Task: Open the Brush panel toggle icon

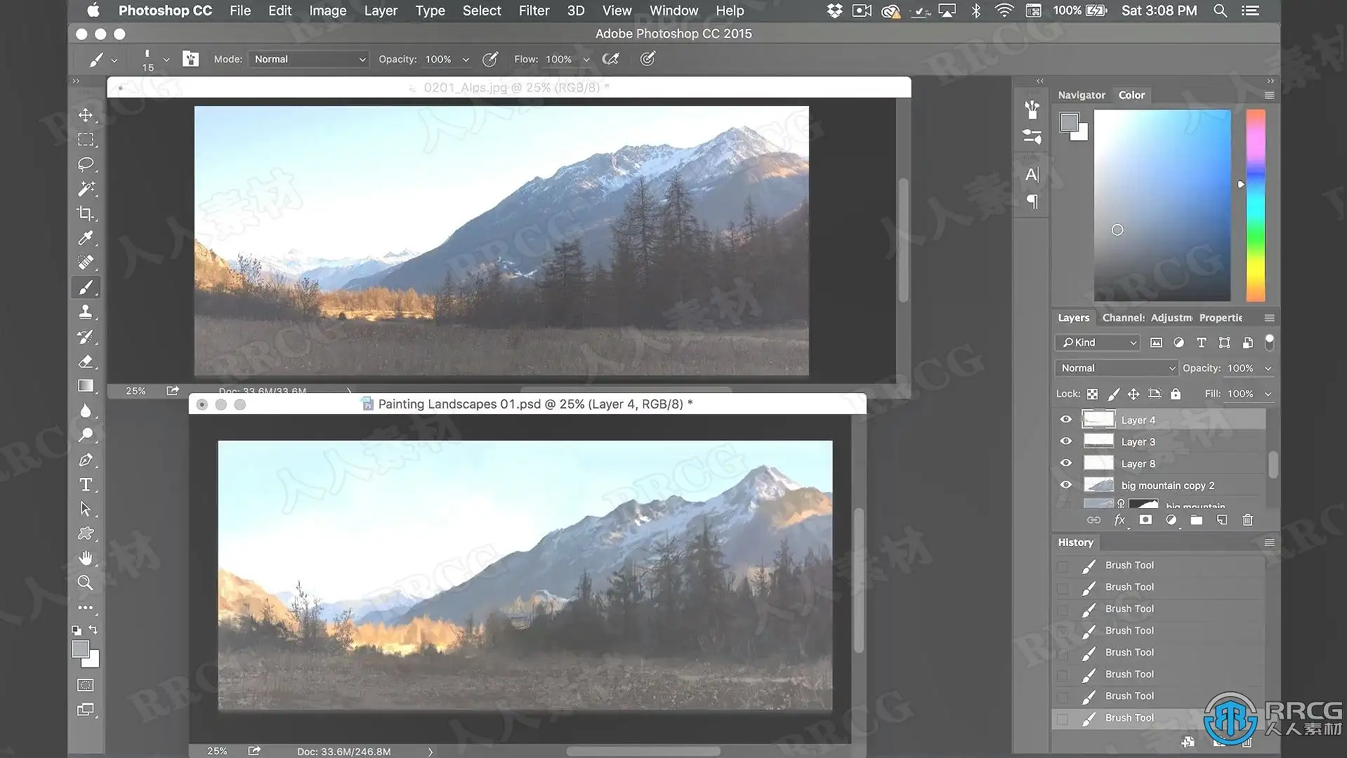Action: coord(190,59)
